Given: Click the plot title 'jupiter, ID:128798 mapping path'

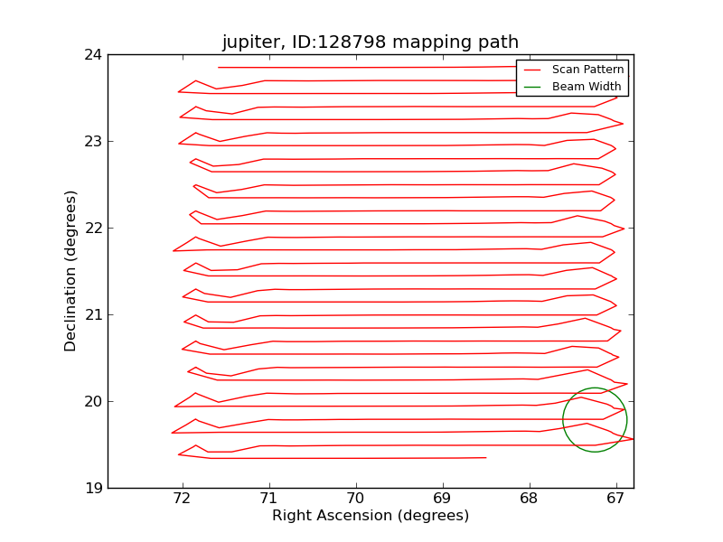Looking at the screenshot, I should pyautogui.click(x=371, y=42).
